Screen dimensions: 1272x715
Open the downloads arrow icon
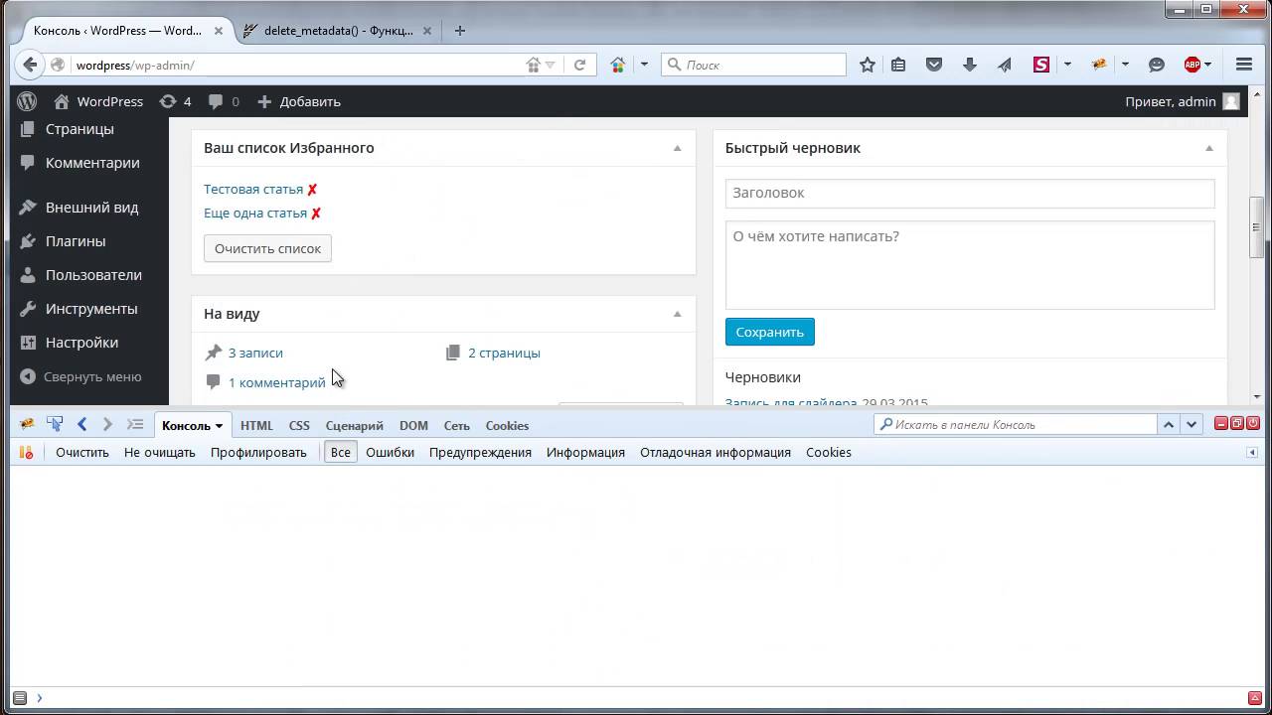970,65
